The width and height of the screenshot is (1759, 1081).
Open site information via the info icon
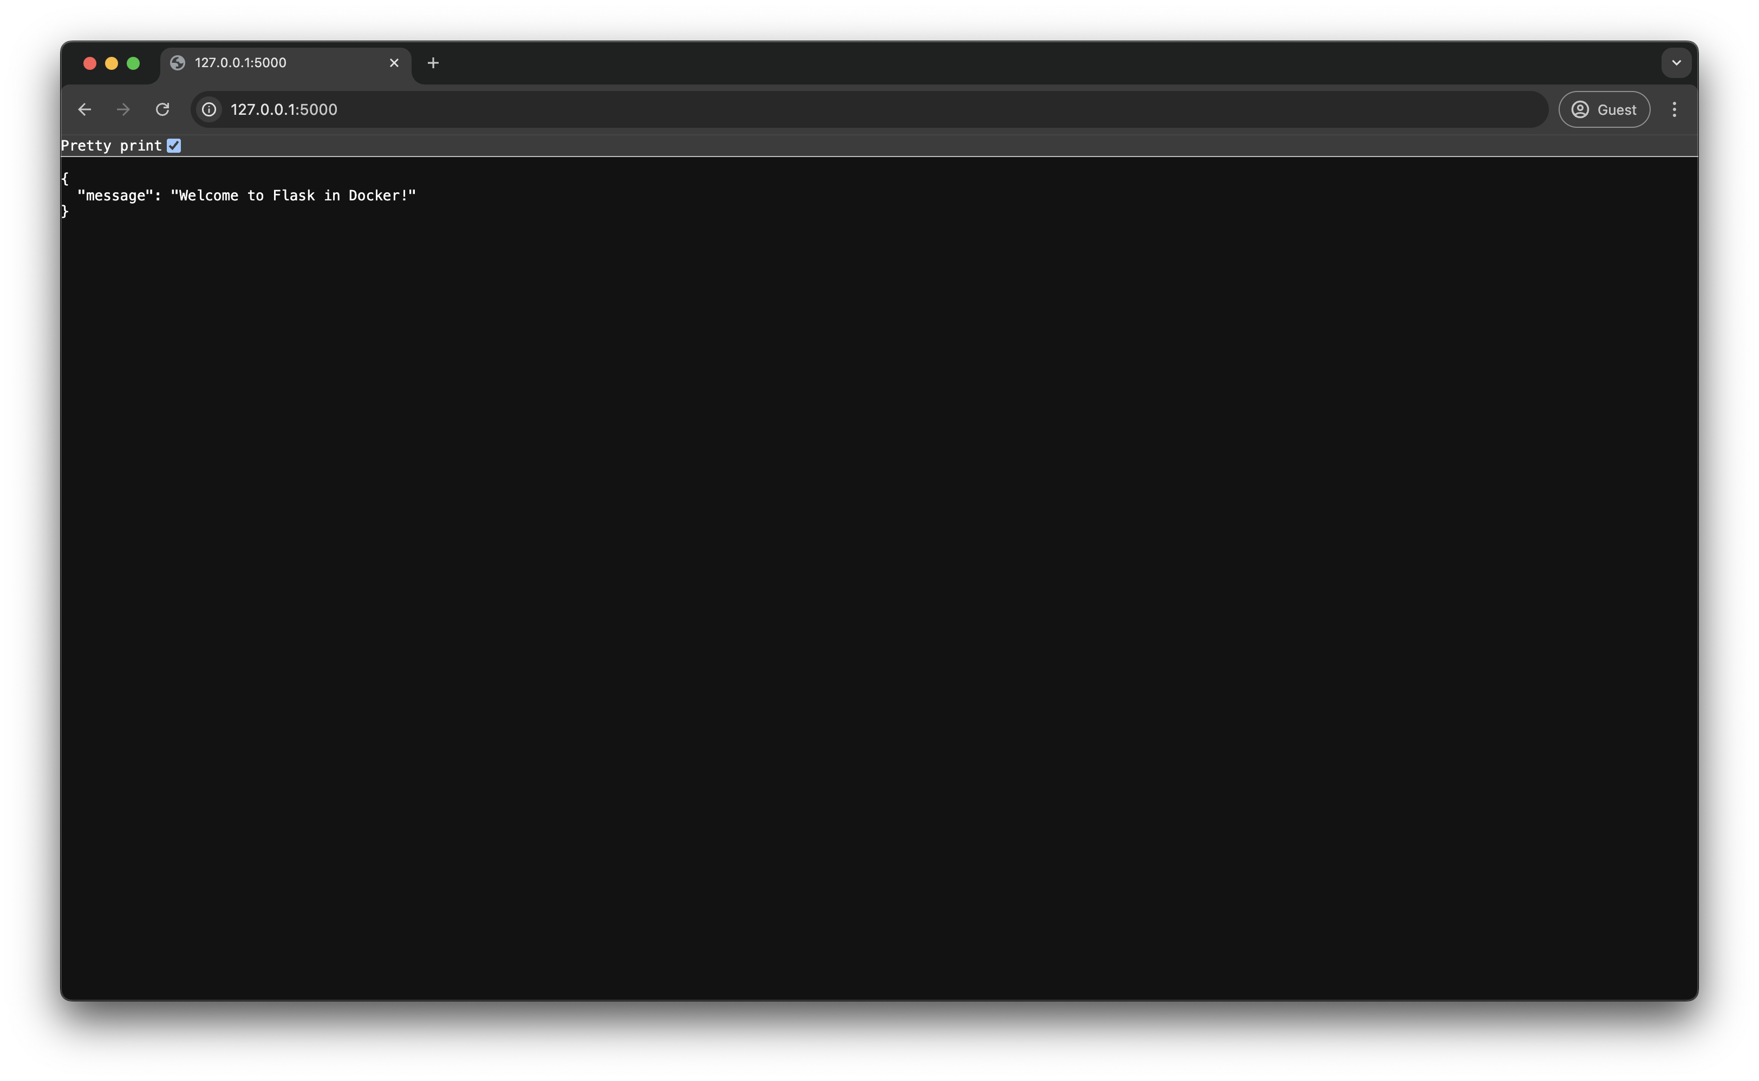click(x=208, y=109)
